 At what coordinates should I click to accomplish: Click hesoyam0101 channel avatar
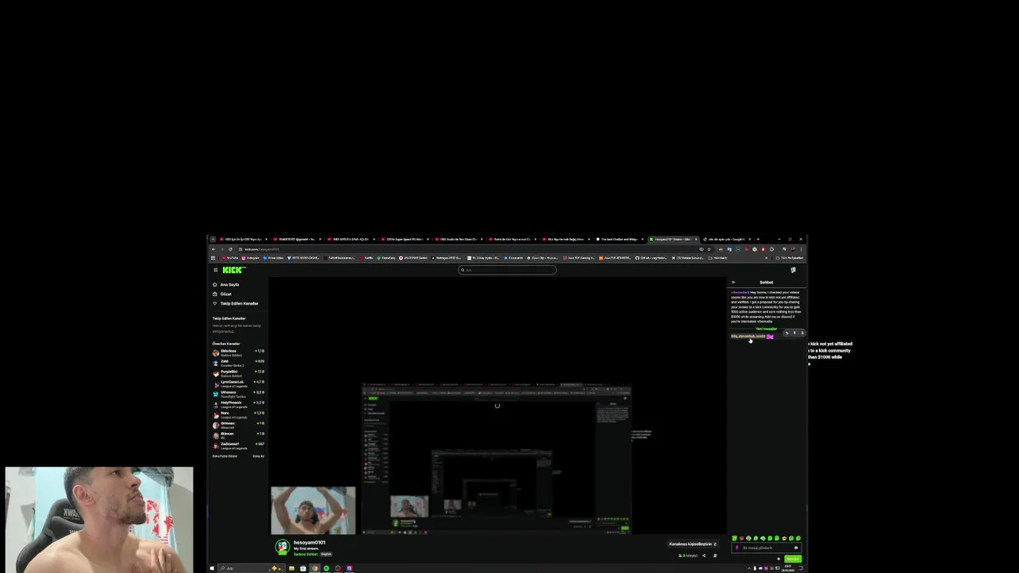pos(282,547)
